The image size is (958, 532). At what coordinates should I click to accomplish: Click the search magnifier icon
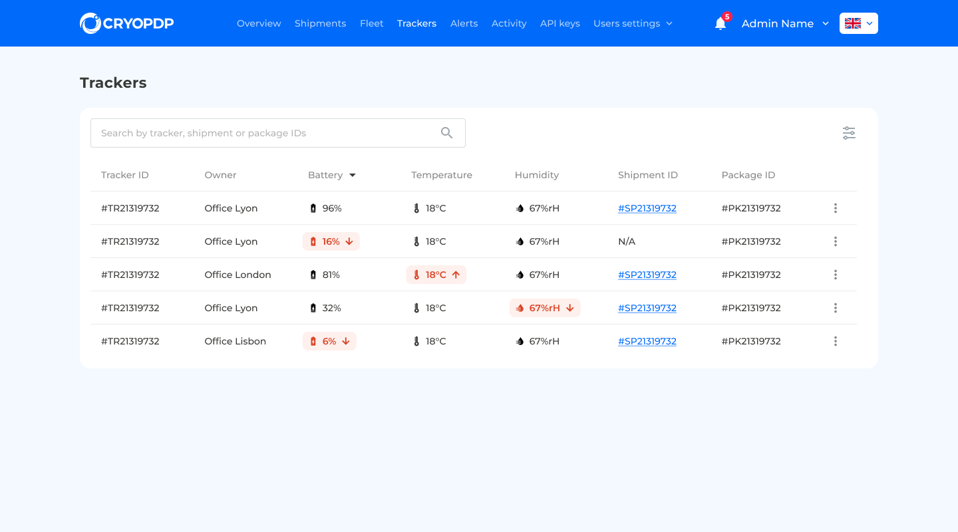[446, 133]
